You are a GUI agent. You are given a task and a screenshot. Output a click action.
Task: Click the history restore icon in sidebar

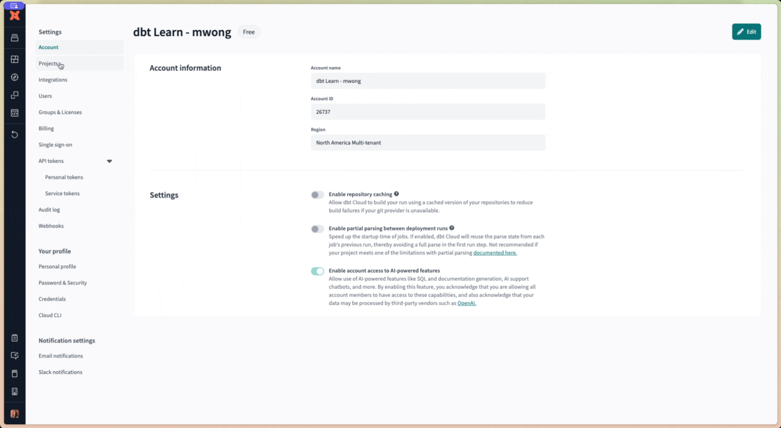(15, 134)
